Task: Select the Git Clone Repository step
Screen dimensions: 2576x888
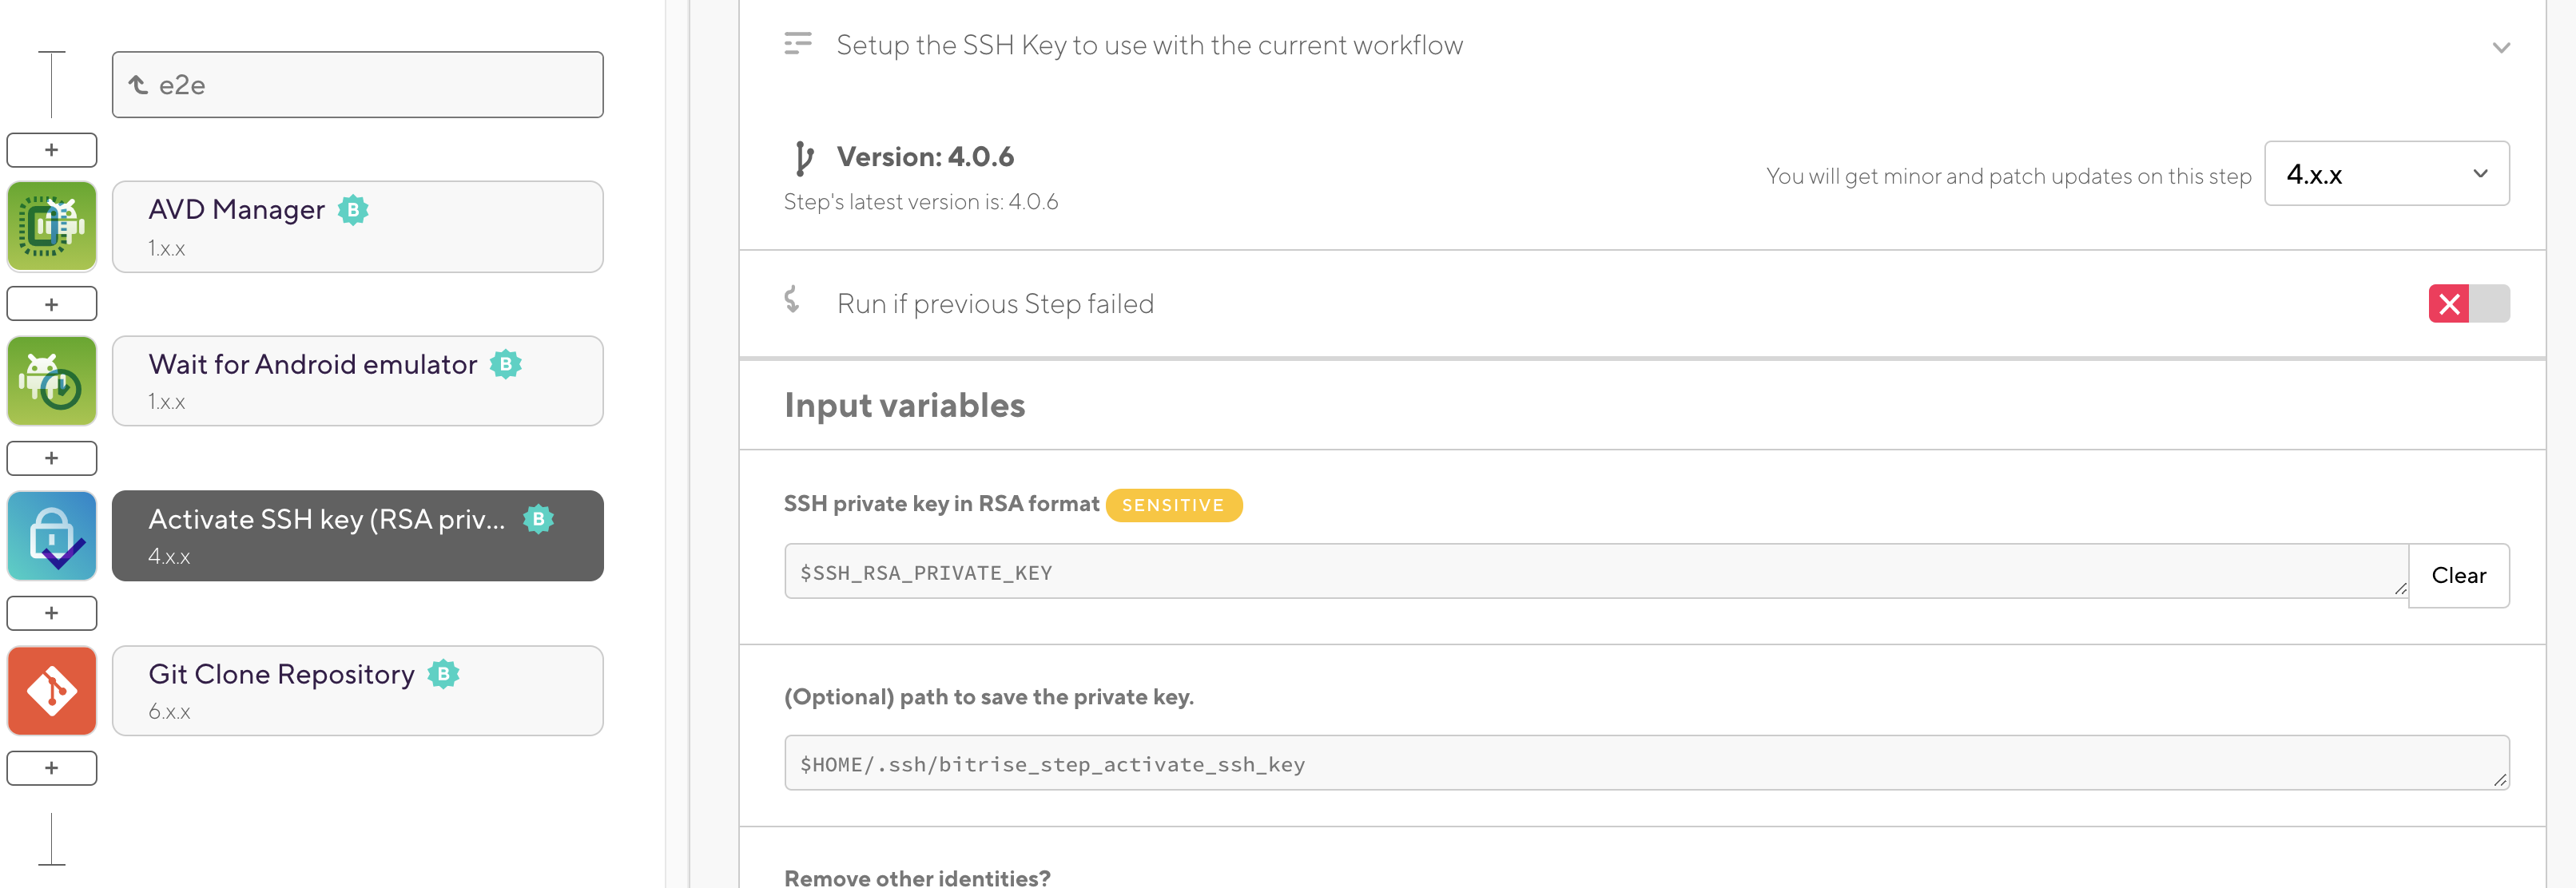Action: pos(357,690)
